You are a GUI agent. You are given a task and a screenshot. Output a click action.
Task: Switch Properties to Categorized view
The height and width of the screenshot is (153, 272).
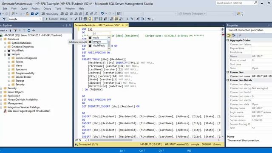(x=229, y=35)
